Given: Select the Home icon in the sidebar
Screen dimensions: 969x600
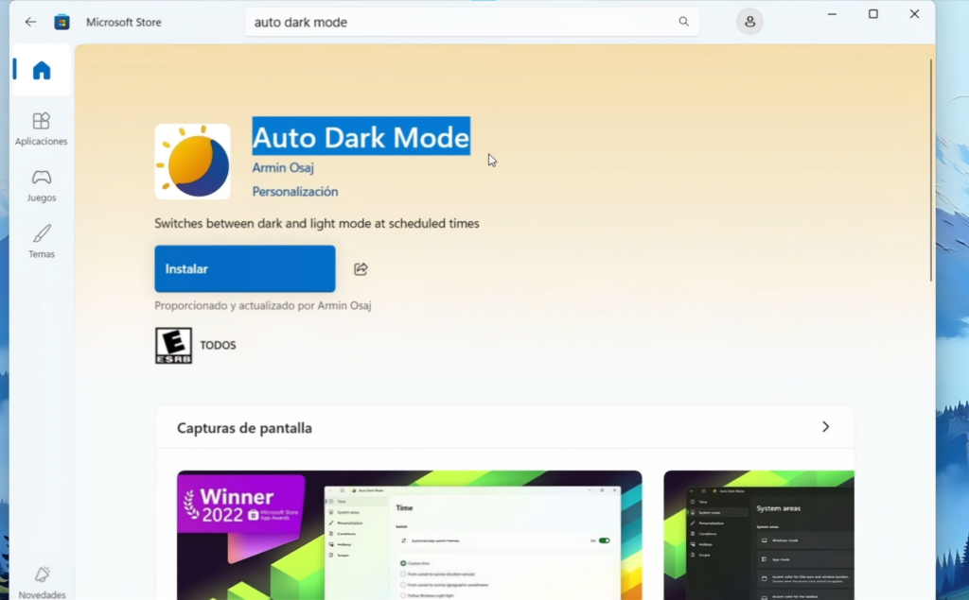Looking at the screenshot, I should 41,70.
